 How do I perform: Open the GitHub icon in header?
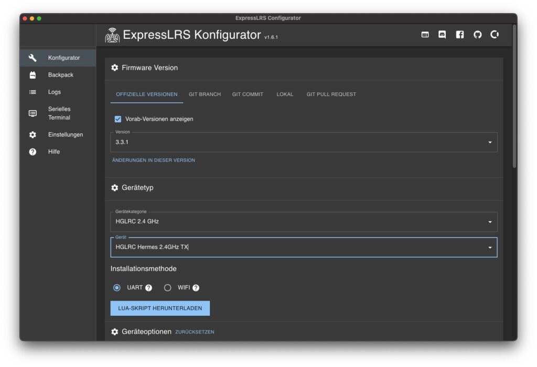tap(477, 35)
